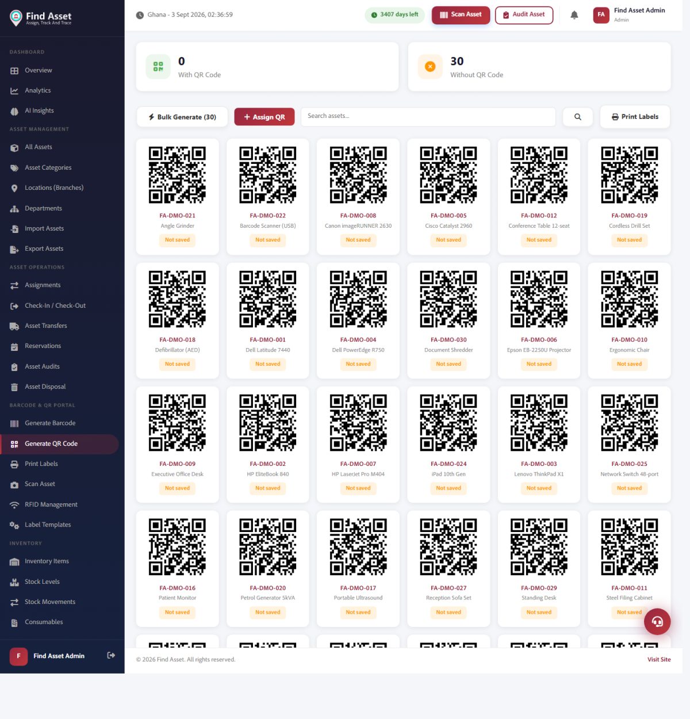Click the FA-DMO-017 asset code text
690x719 pixels.
pyautogui.click(x=358, y=588)
